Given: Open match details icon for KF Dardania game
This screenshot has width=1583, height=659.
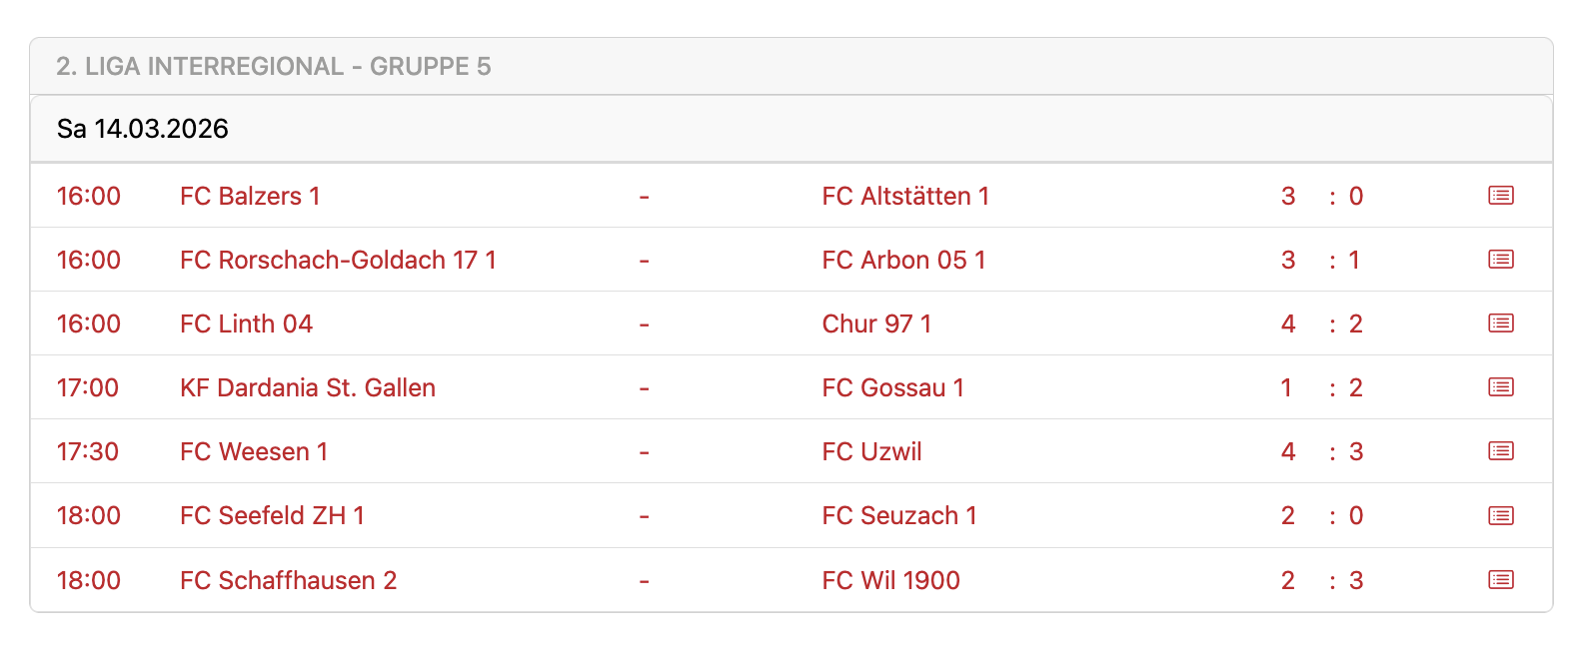Looking at the screenshot, I should (x=1500, y=387).
